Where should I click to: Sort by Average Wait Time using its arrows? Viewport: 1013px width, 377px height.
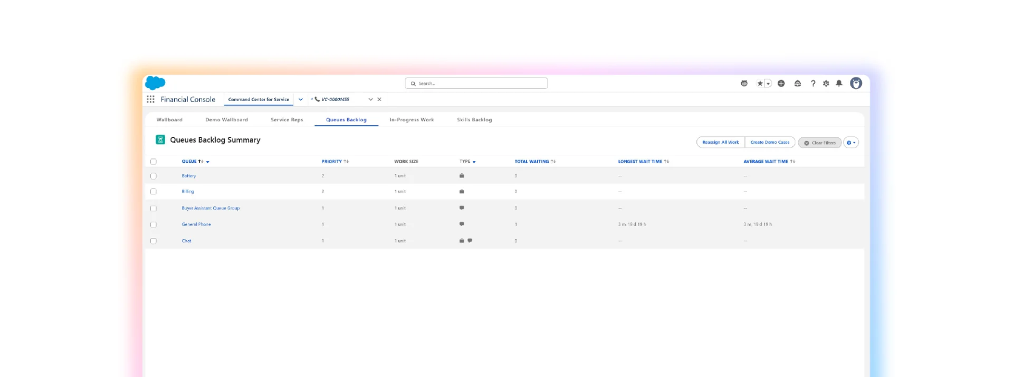click(x=792, y=162)
